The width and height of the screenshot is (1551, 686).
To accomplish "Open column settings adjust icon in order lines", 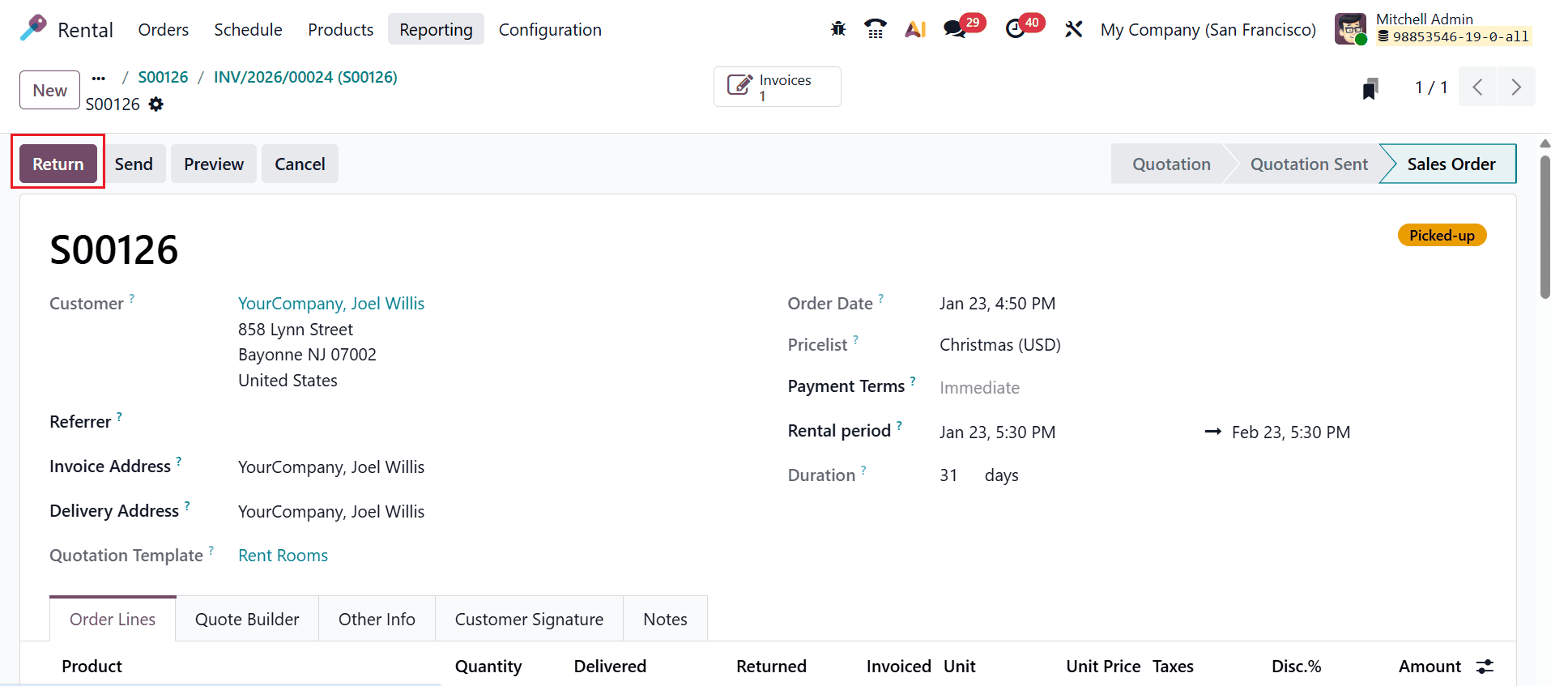I will coord(1485,666).
